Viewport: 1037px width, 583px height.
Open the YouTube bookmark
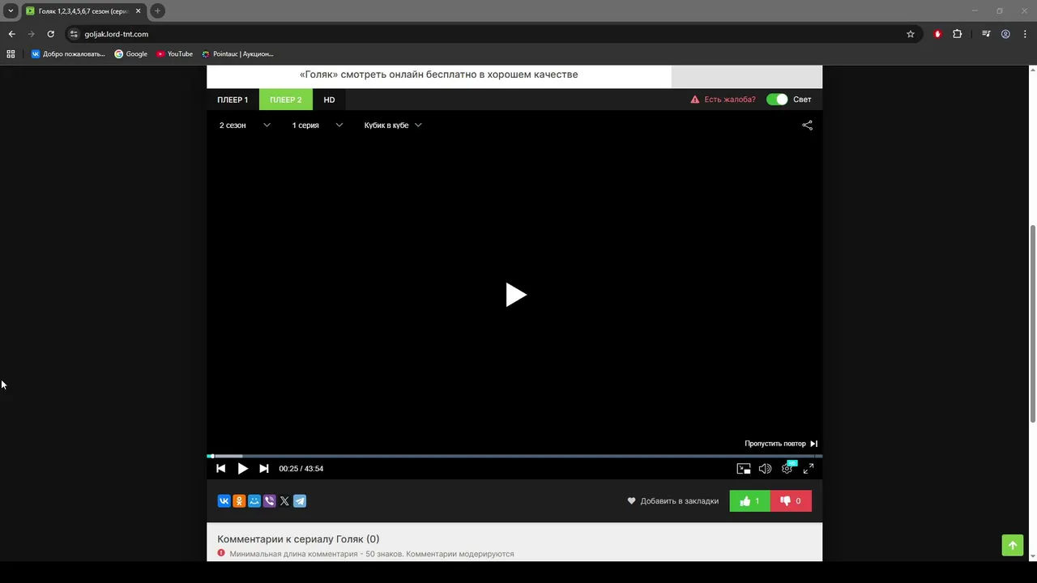[175, 54]
